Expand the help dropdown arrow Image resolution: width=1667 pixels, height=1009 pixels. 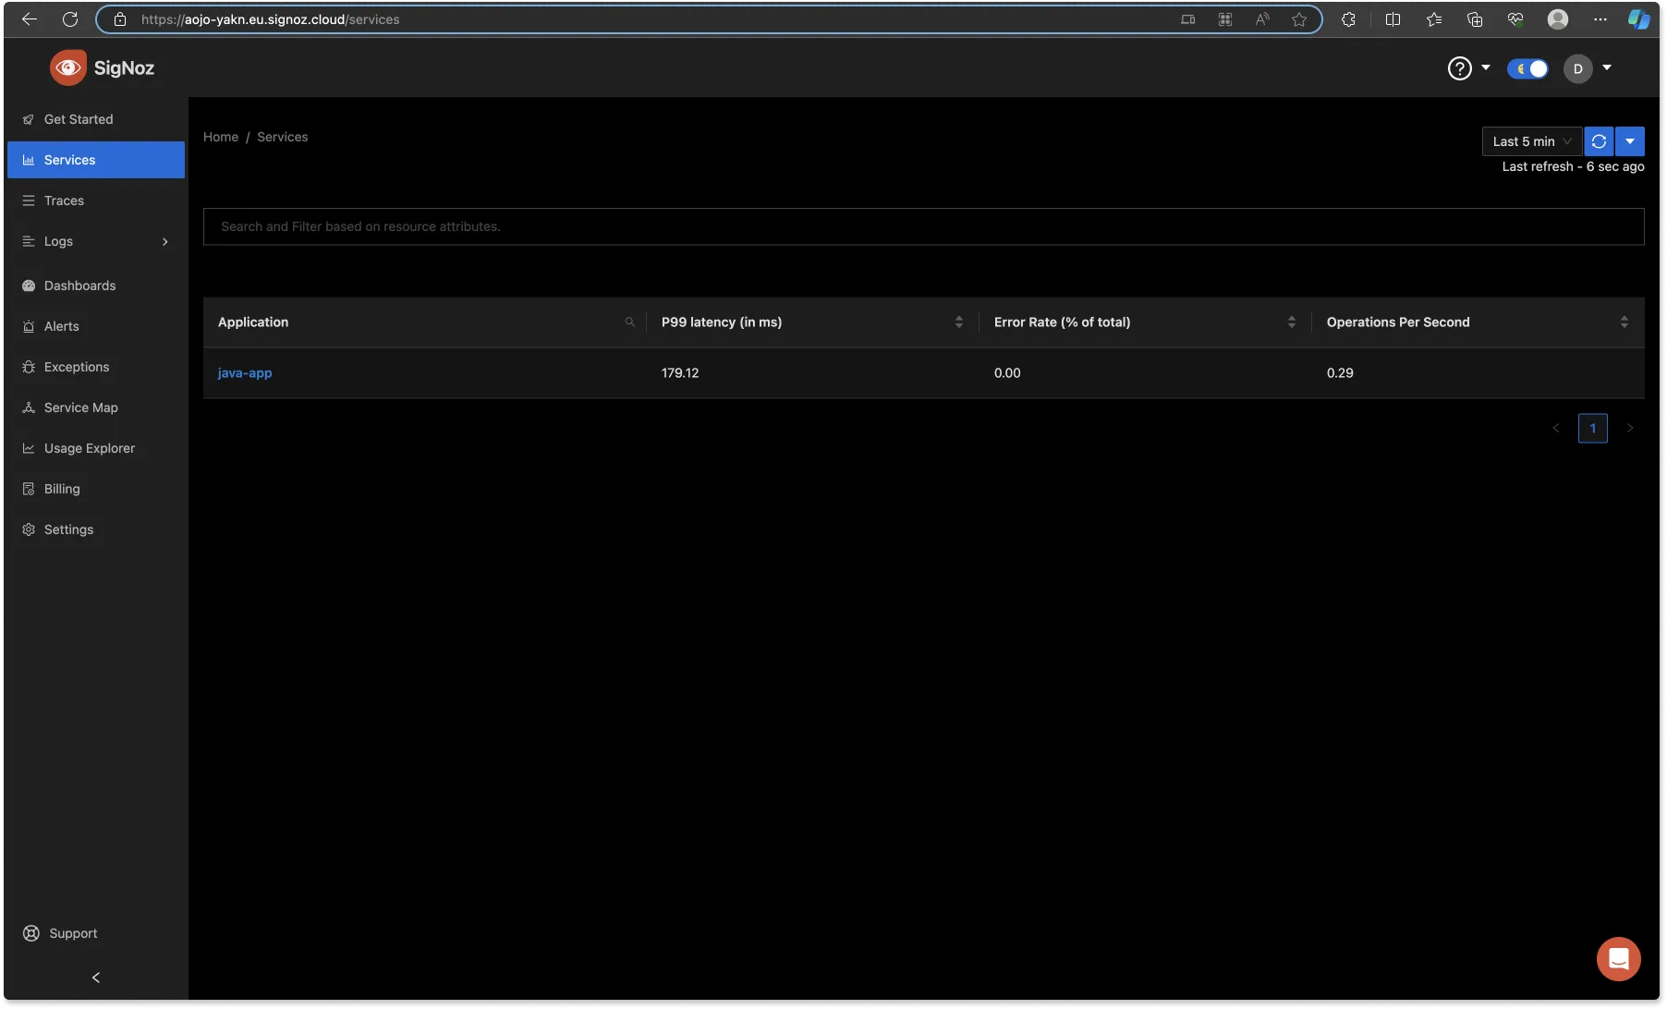click(x=1486, y=67)
